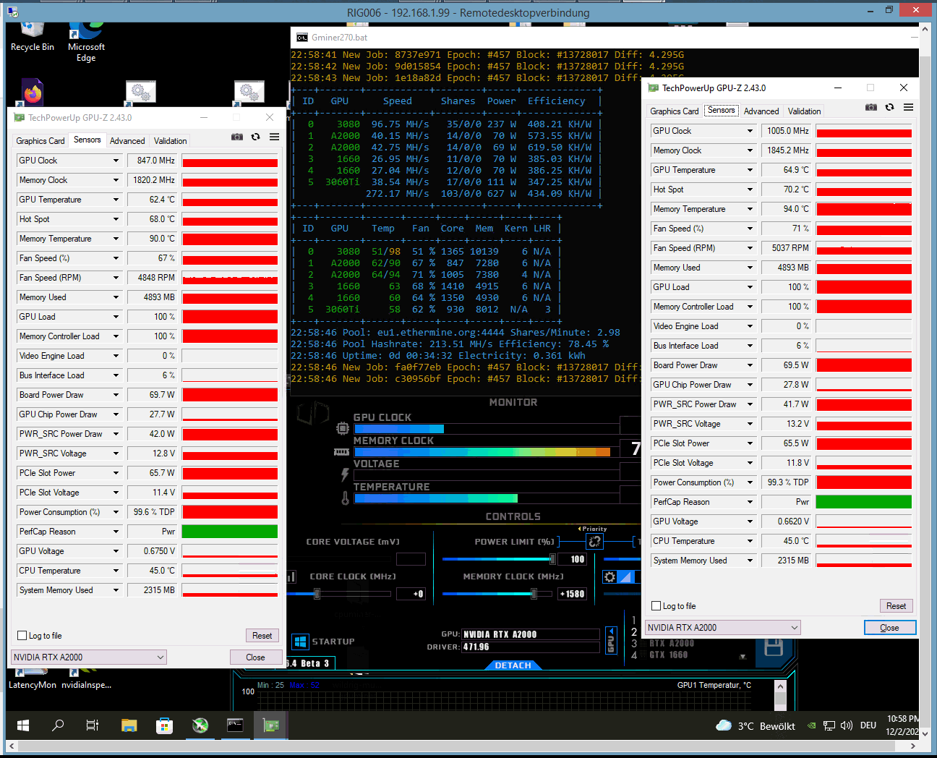Image resolution: width=937 pixels, height=758 pixels.
Task: Open the Firefox desktop icon
Action: [33, 93]
